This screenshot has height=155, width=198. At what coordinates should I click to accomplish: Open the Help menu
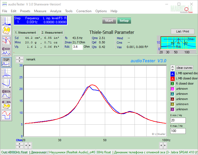[114, 11]
